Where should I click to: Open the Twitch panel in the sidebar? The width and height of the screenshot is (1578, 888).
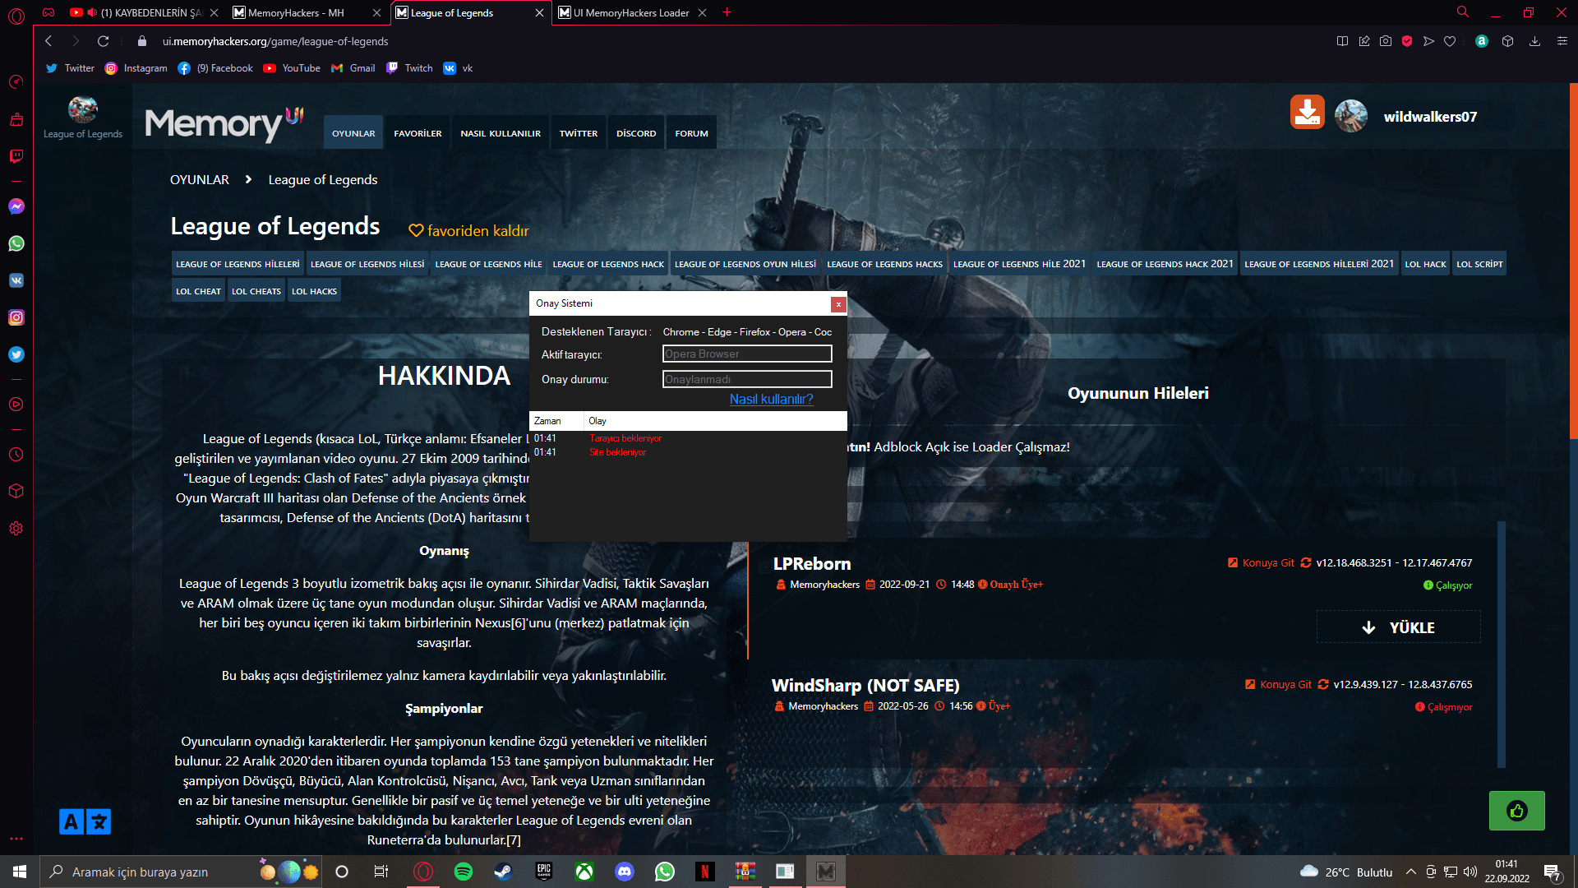click(x=16, y=156)
